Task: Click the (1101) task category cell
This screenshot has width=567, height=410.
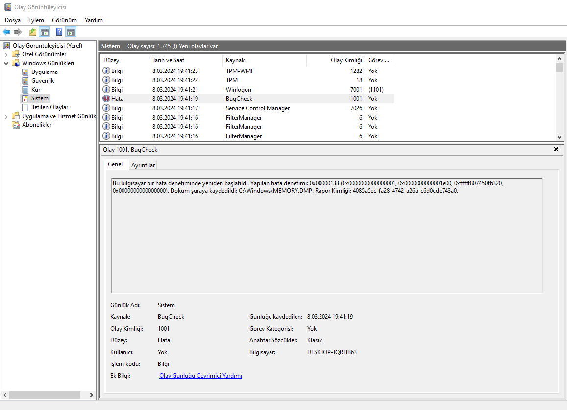Action: [x=376, y=90]
